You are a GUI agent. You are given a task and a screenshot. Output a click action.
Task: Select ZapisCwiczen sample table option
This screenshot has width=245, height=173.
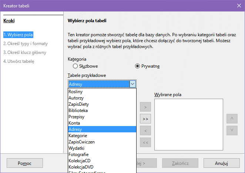(x=81, y=142)
